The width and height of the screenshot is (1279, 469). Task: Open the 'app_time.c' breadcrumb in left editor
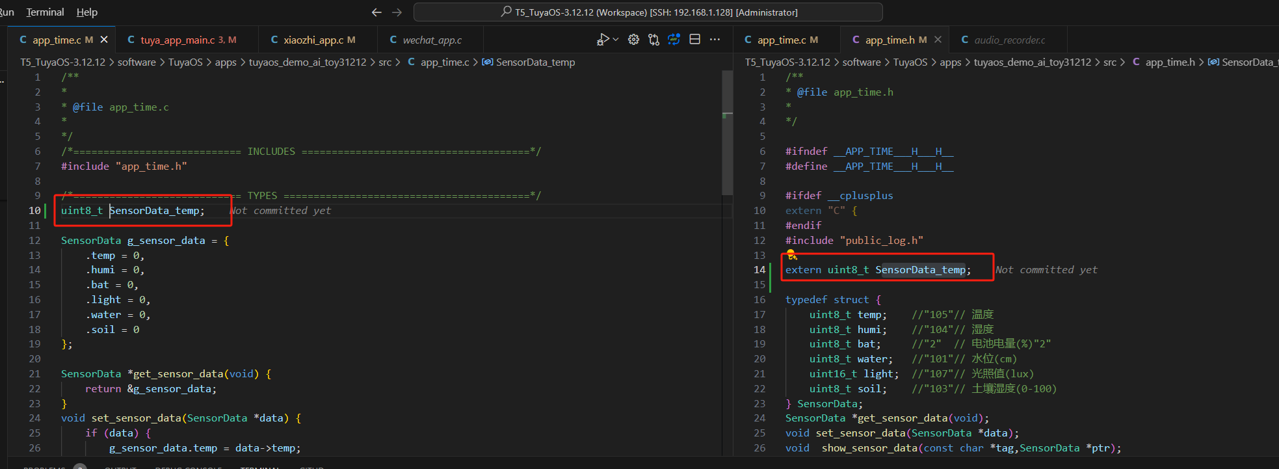(445, 62)
